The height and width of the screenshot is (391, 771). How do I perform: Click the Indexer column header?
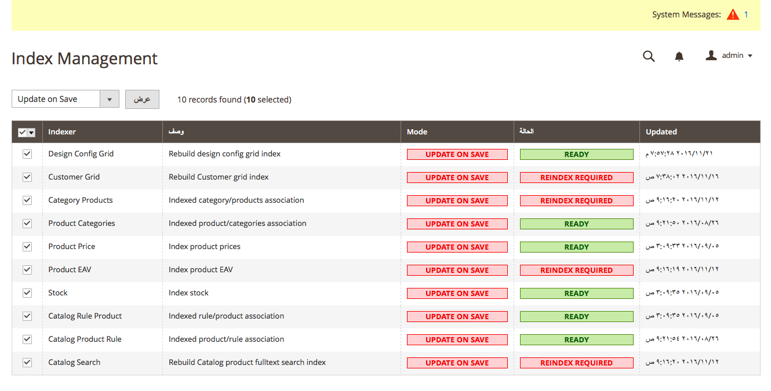point(62,132)
